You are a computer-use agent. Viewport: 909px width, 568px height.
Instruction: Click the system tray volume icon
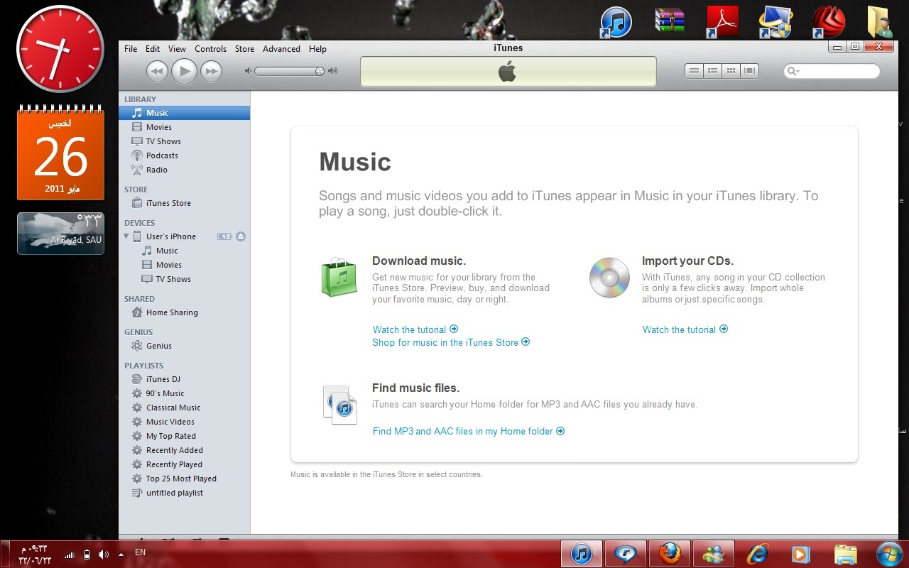[104, 554]
